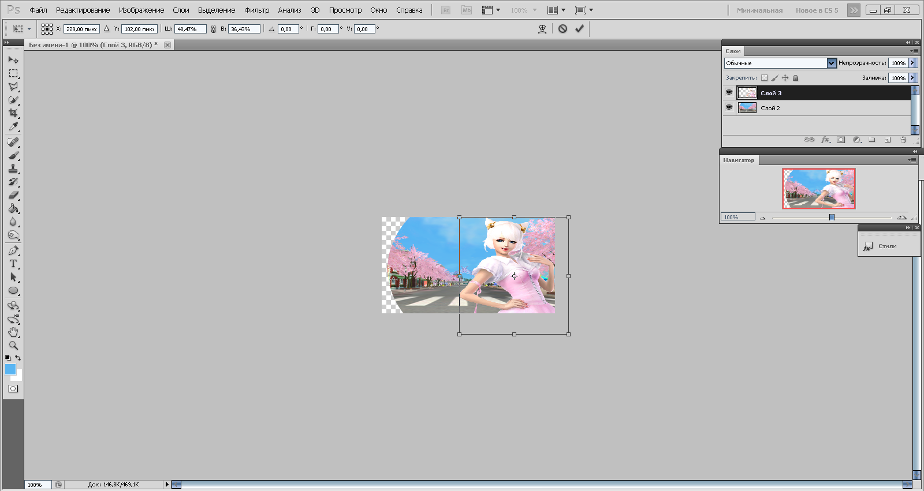Swap foreground and background colors
The height and width of the screenshot is (491, 924).
click(x=18, y=358)
